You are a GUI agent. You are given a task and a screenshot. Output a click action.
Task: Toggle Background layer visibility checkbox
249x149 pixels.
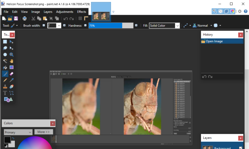coord(241,148)
